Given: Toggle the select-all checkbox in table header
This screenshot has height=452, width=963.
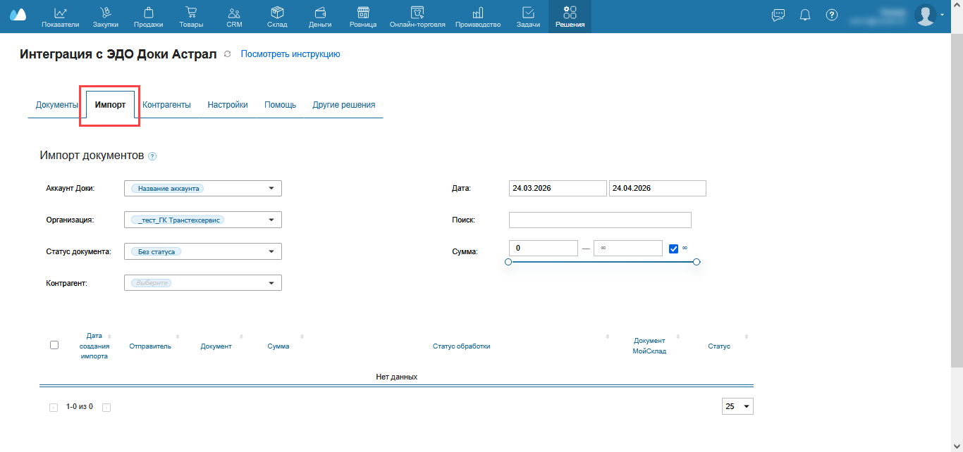Looking at the screenshot, I should tap(54, 345).
